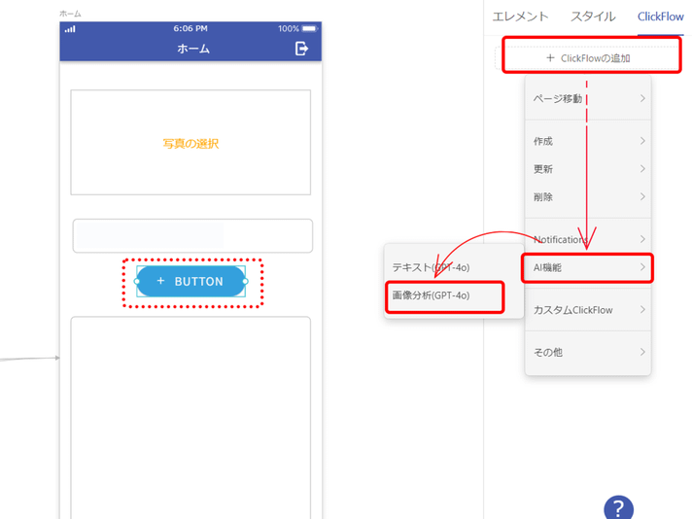Expand the 作成 menu entry
Image resolution: width=692 pixels, height=519 pixels.
point(587,141)
